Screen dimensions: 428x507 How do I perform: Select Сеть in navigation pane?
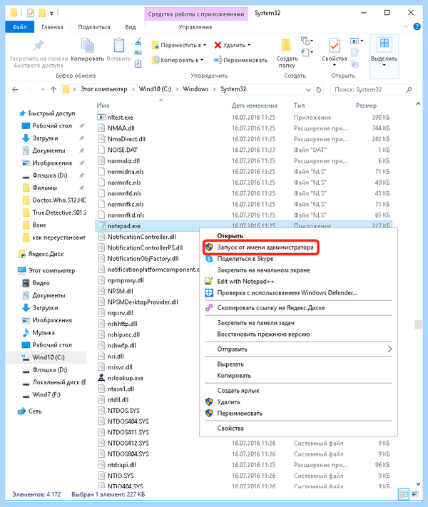35,411
